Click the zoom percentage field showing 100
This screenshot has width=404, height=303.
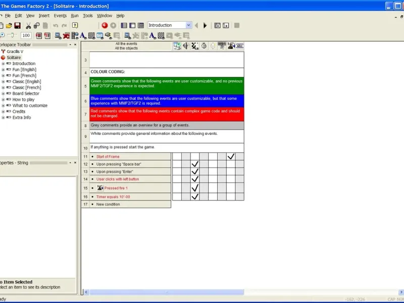26,35
